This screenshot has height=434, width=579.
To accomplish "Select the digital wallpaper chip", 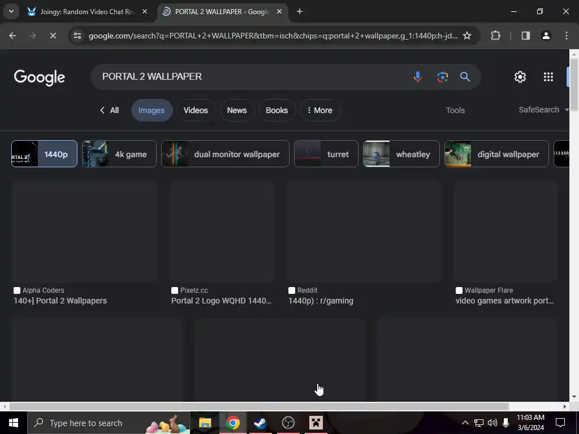I will click(x=496, y=154).
